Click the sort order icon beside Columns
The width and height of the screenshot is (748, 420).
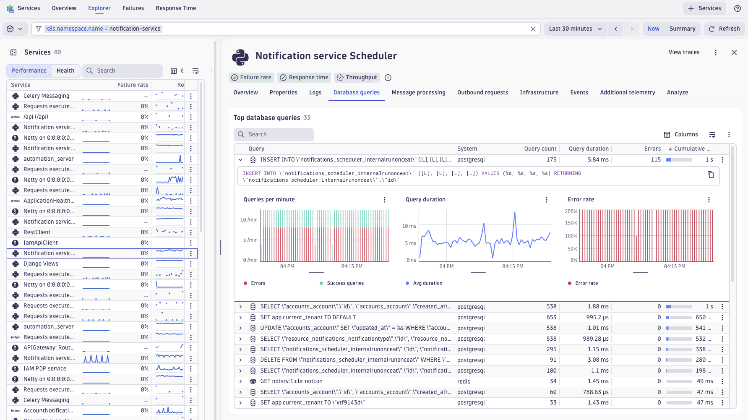pyautogui.click(x=712, y=134)
